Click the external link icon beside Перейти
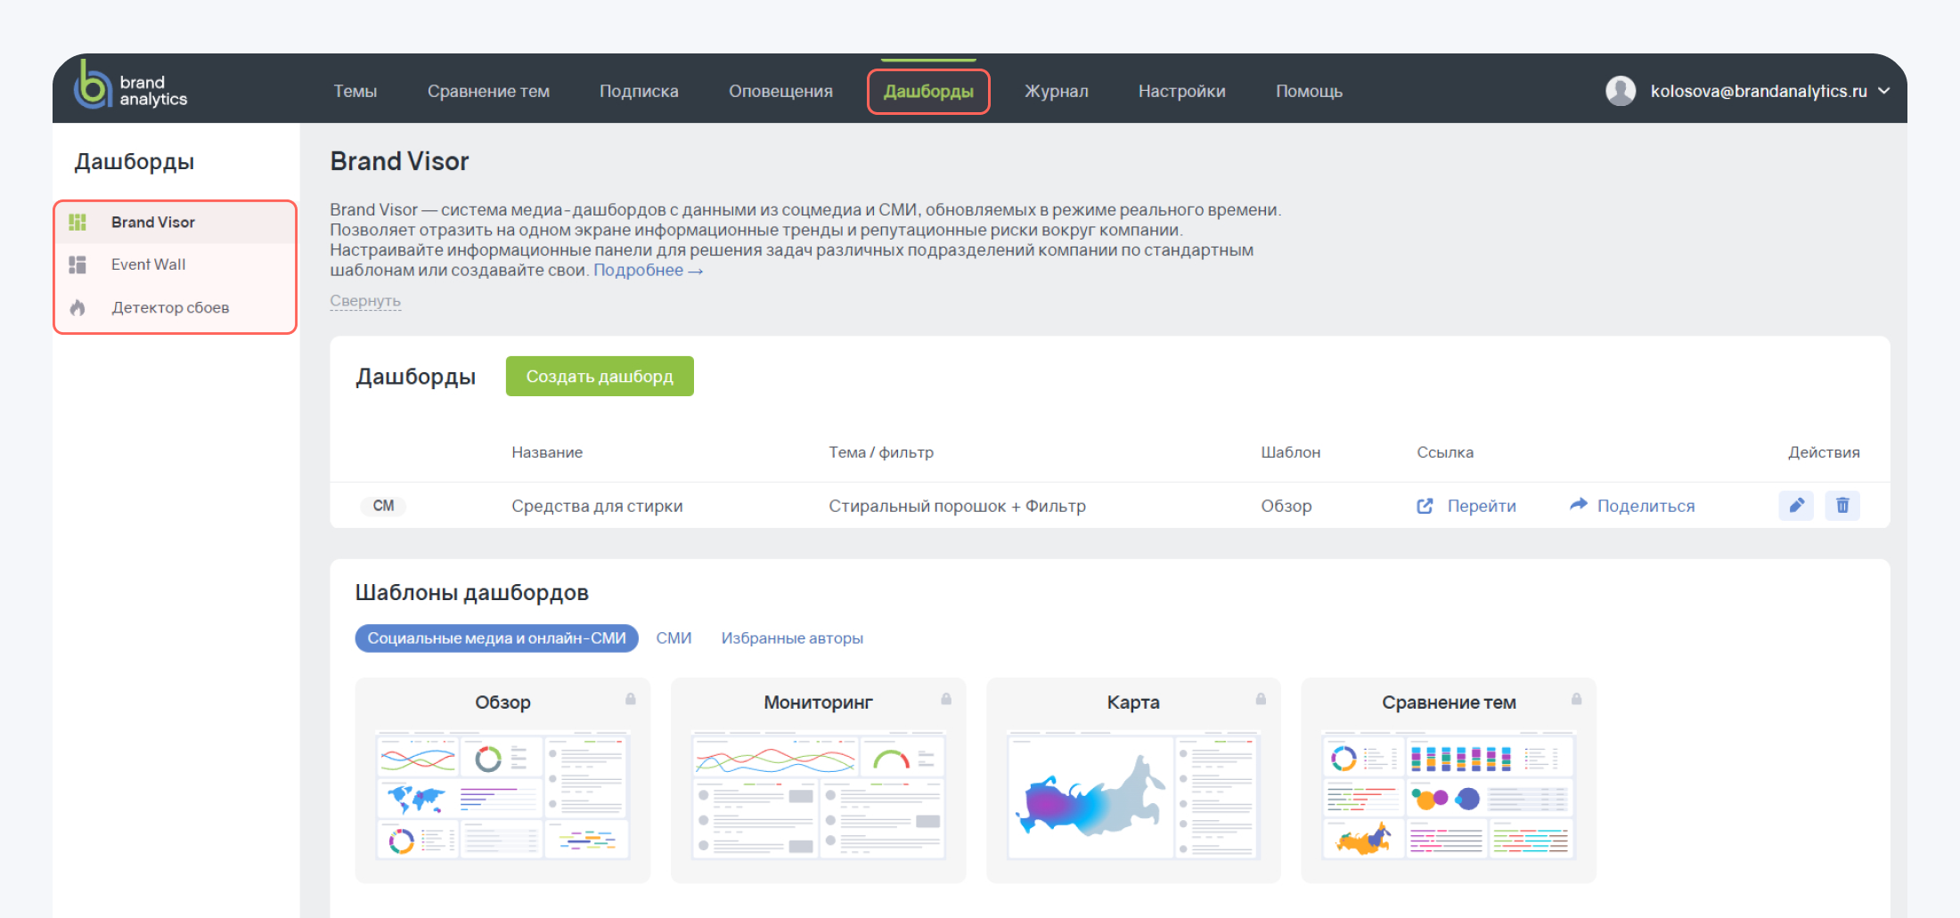Viewport: 1960px width, 918px height. 1425,506
